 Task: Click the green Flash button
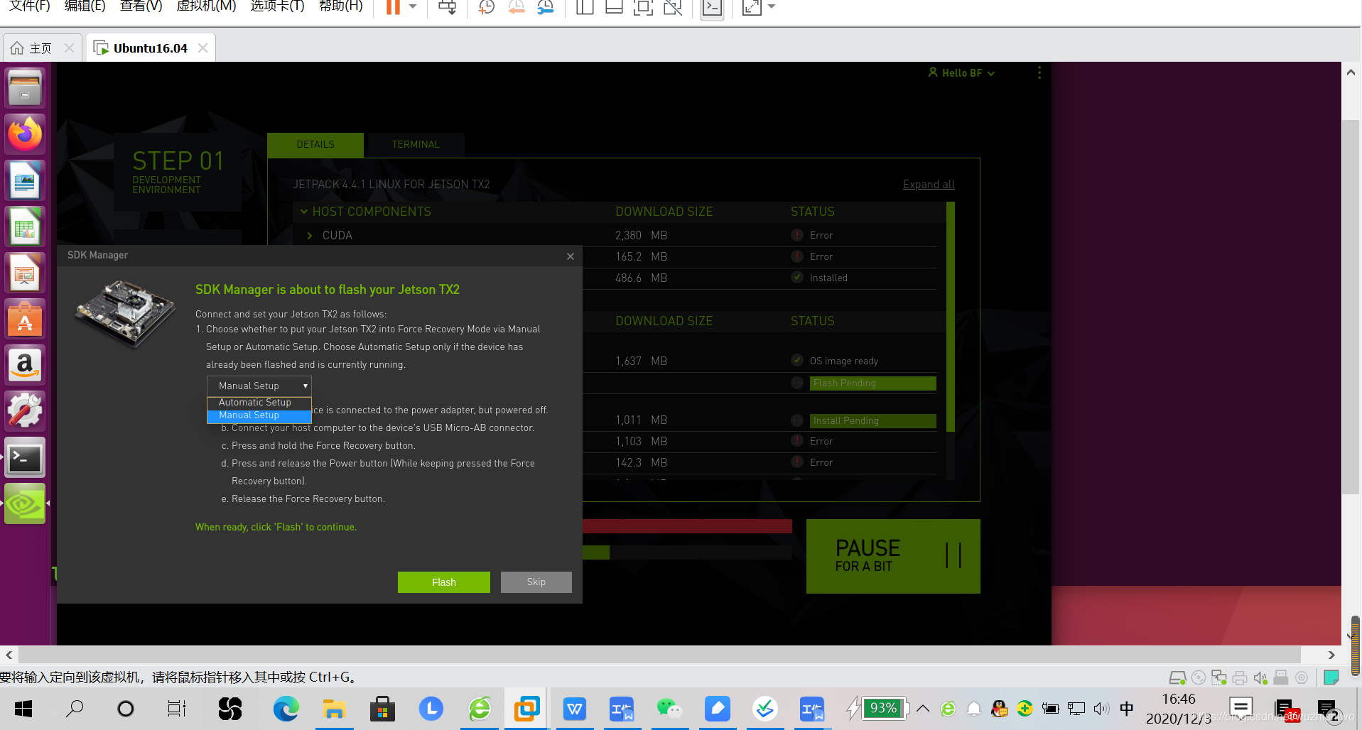click(x=444, y=582)
